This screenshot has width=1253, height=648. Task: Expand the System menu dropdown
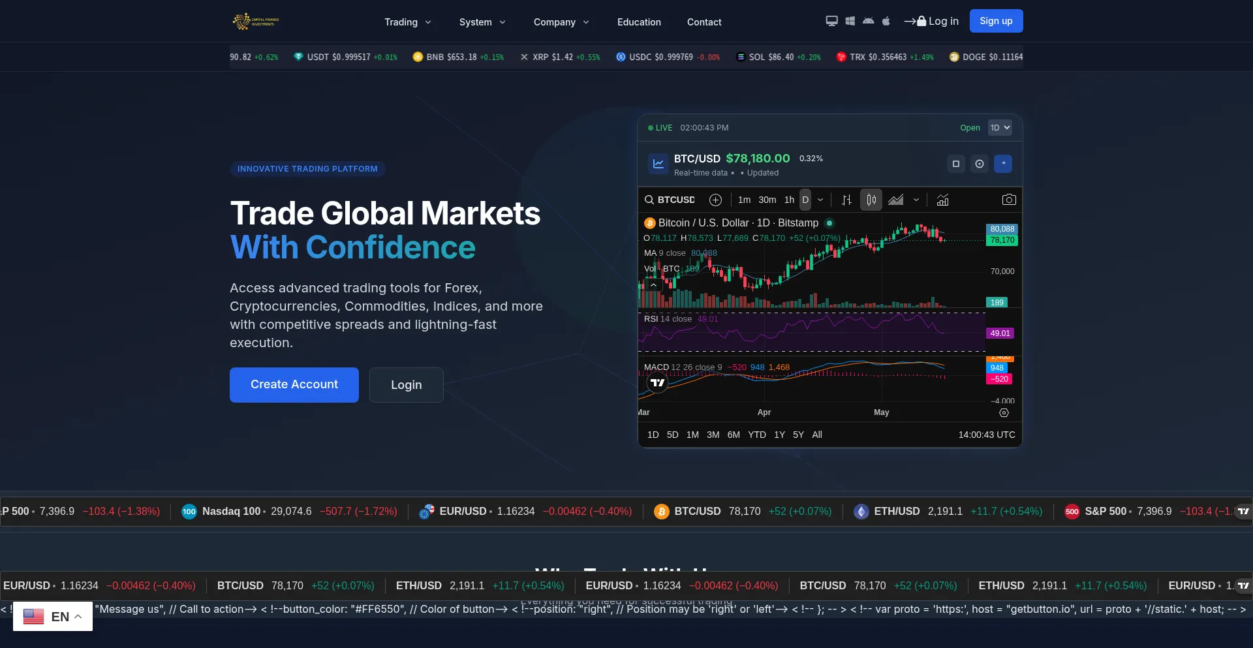coord(482,22)
